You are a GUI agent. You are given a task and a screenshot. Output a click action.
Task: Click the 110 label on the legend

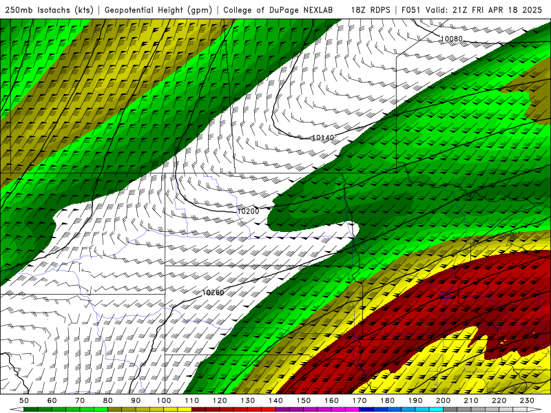point(192,401)
